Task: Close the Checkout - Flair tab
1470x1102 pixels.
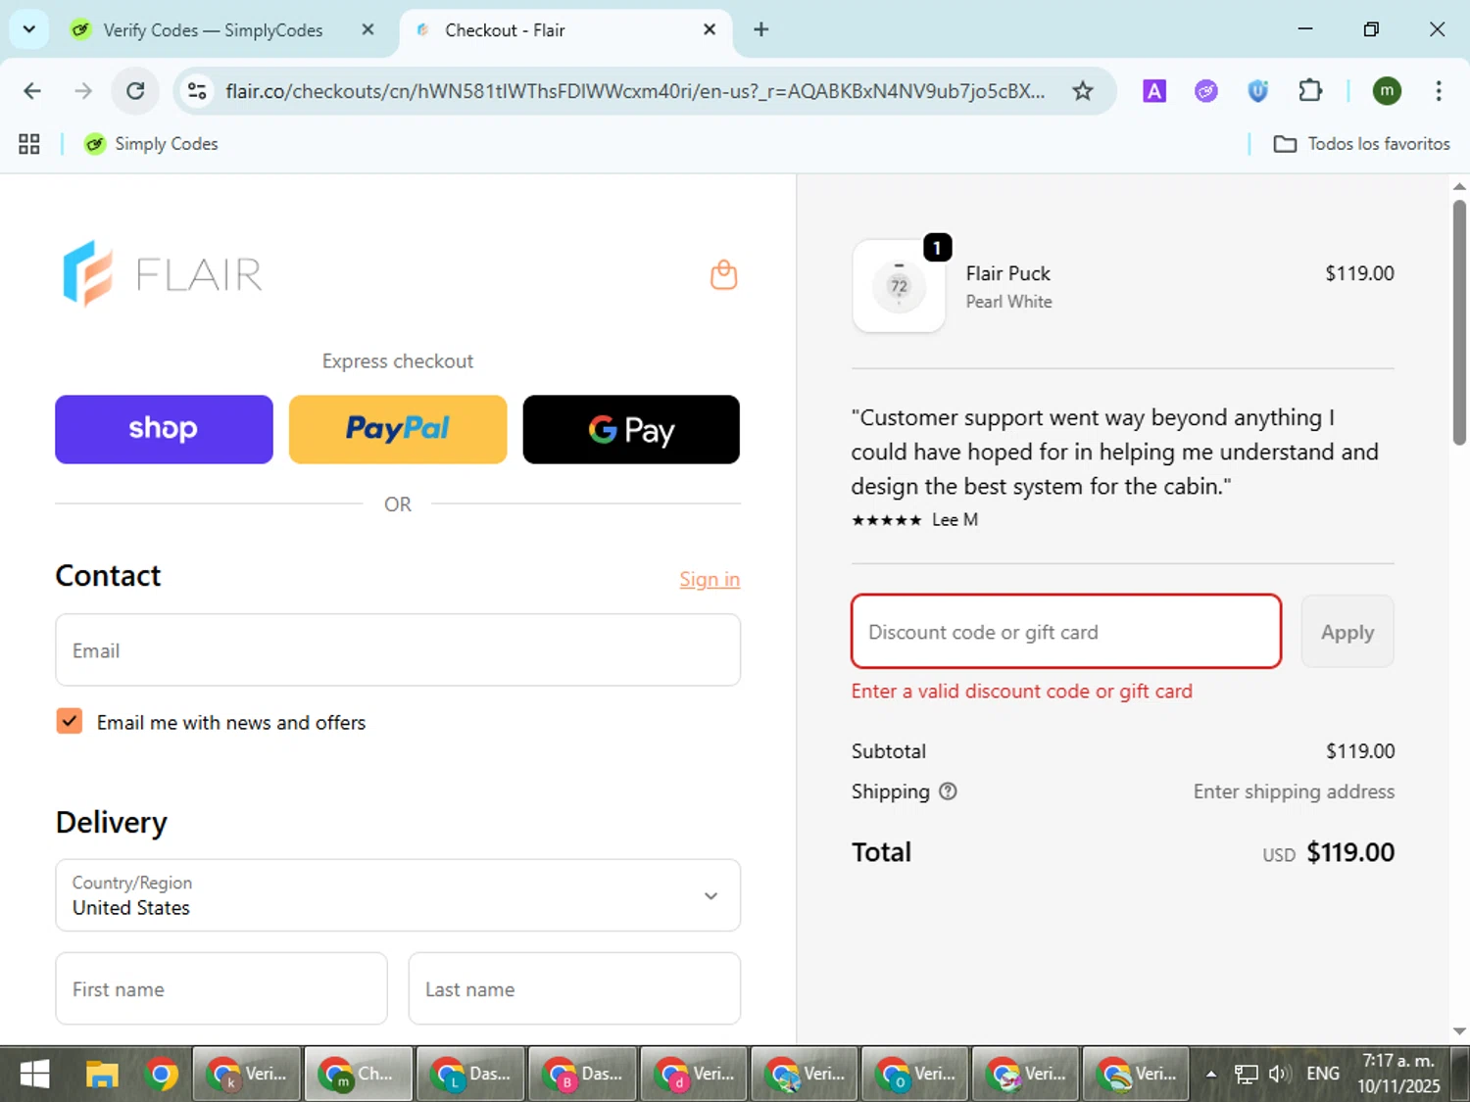Action: point(710,29)
